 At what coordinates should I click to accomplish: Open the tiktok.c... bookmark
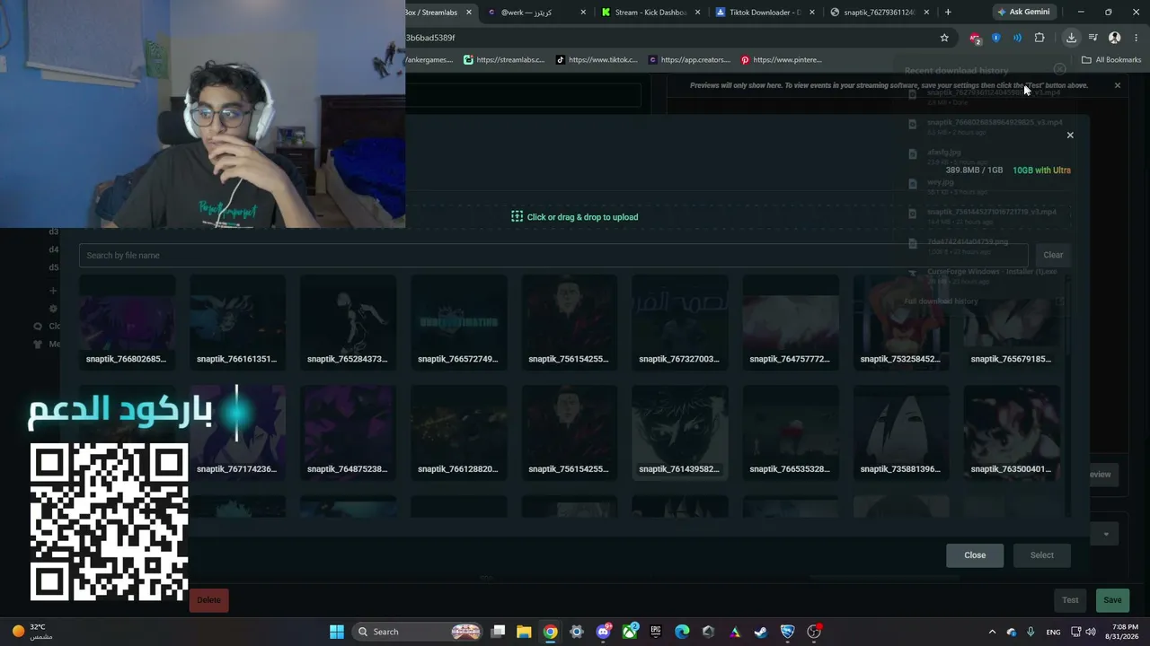pos(597,60)
